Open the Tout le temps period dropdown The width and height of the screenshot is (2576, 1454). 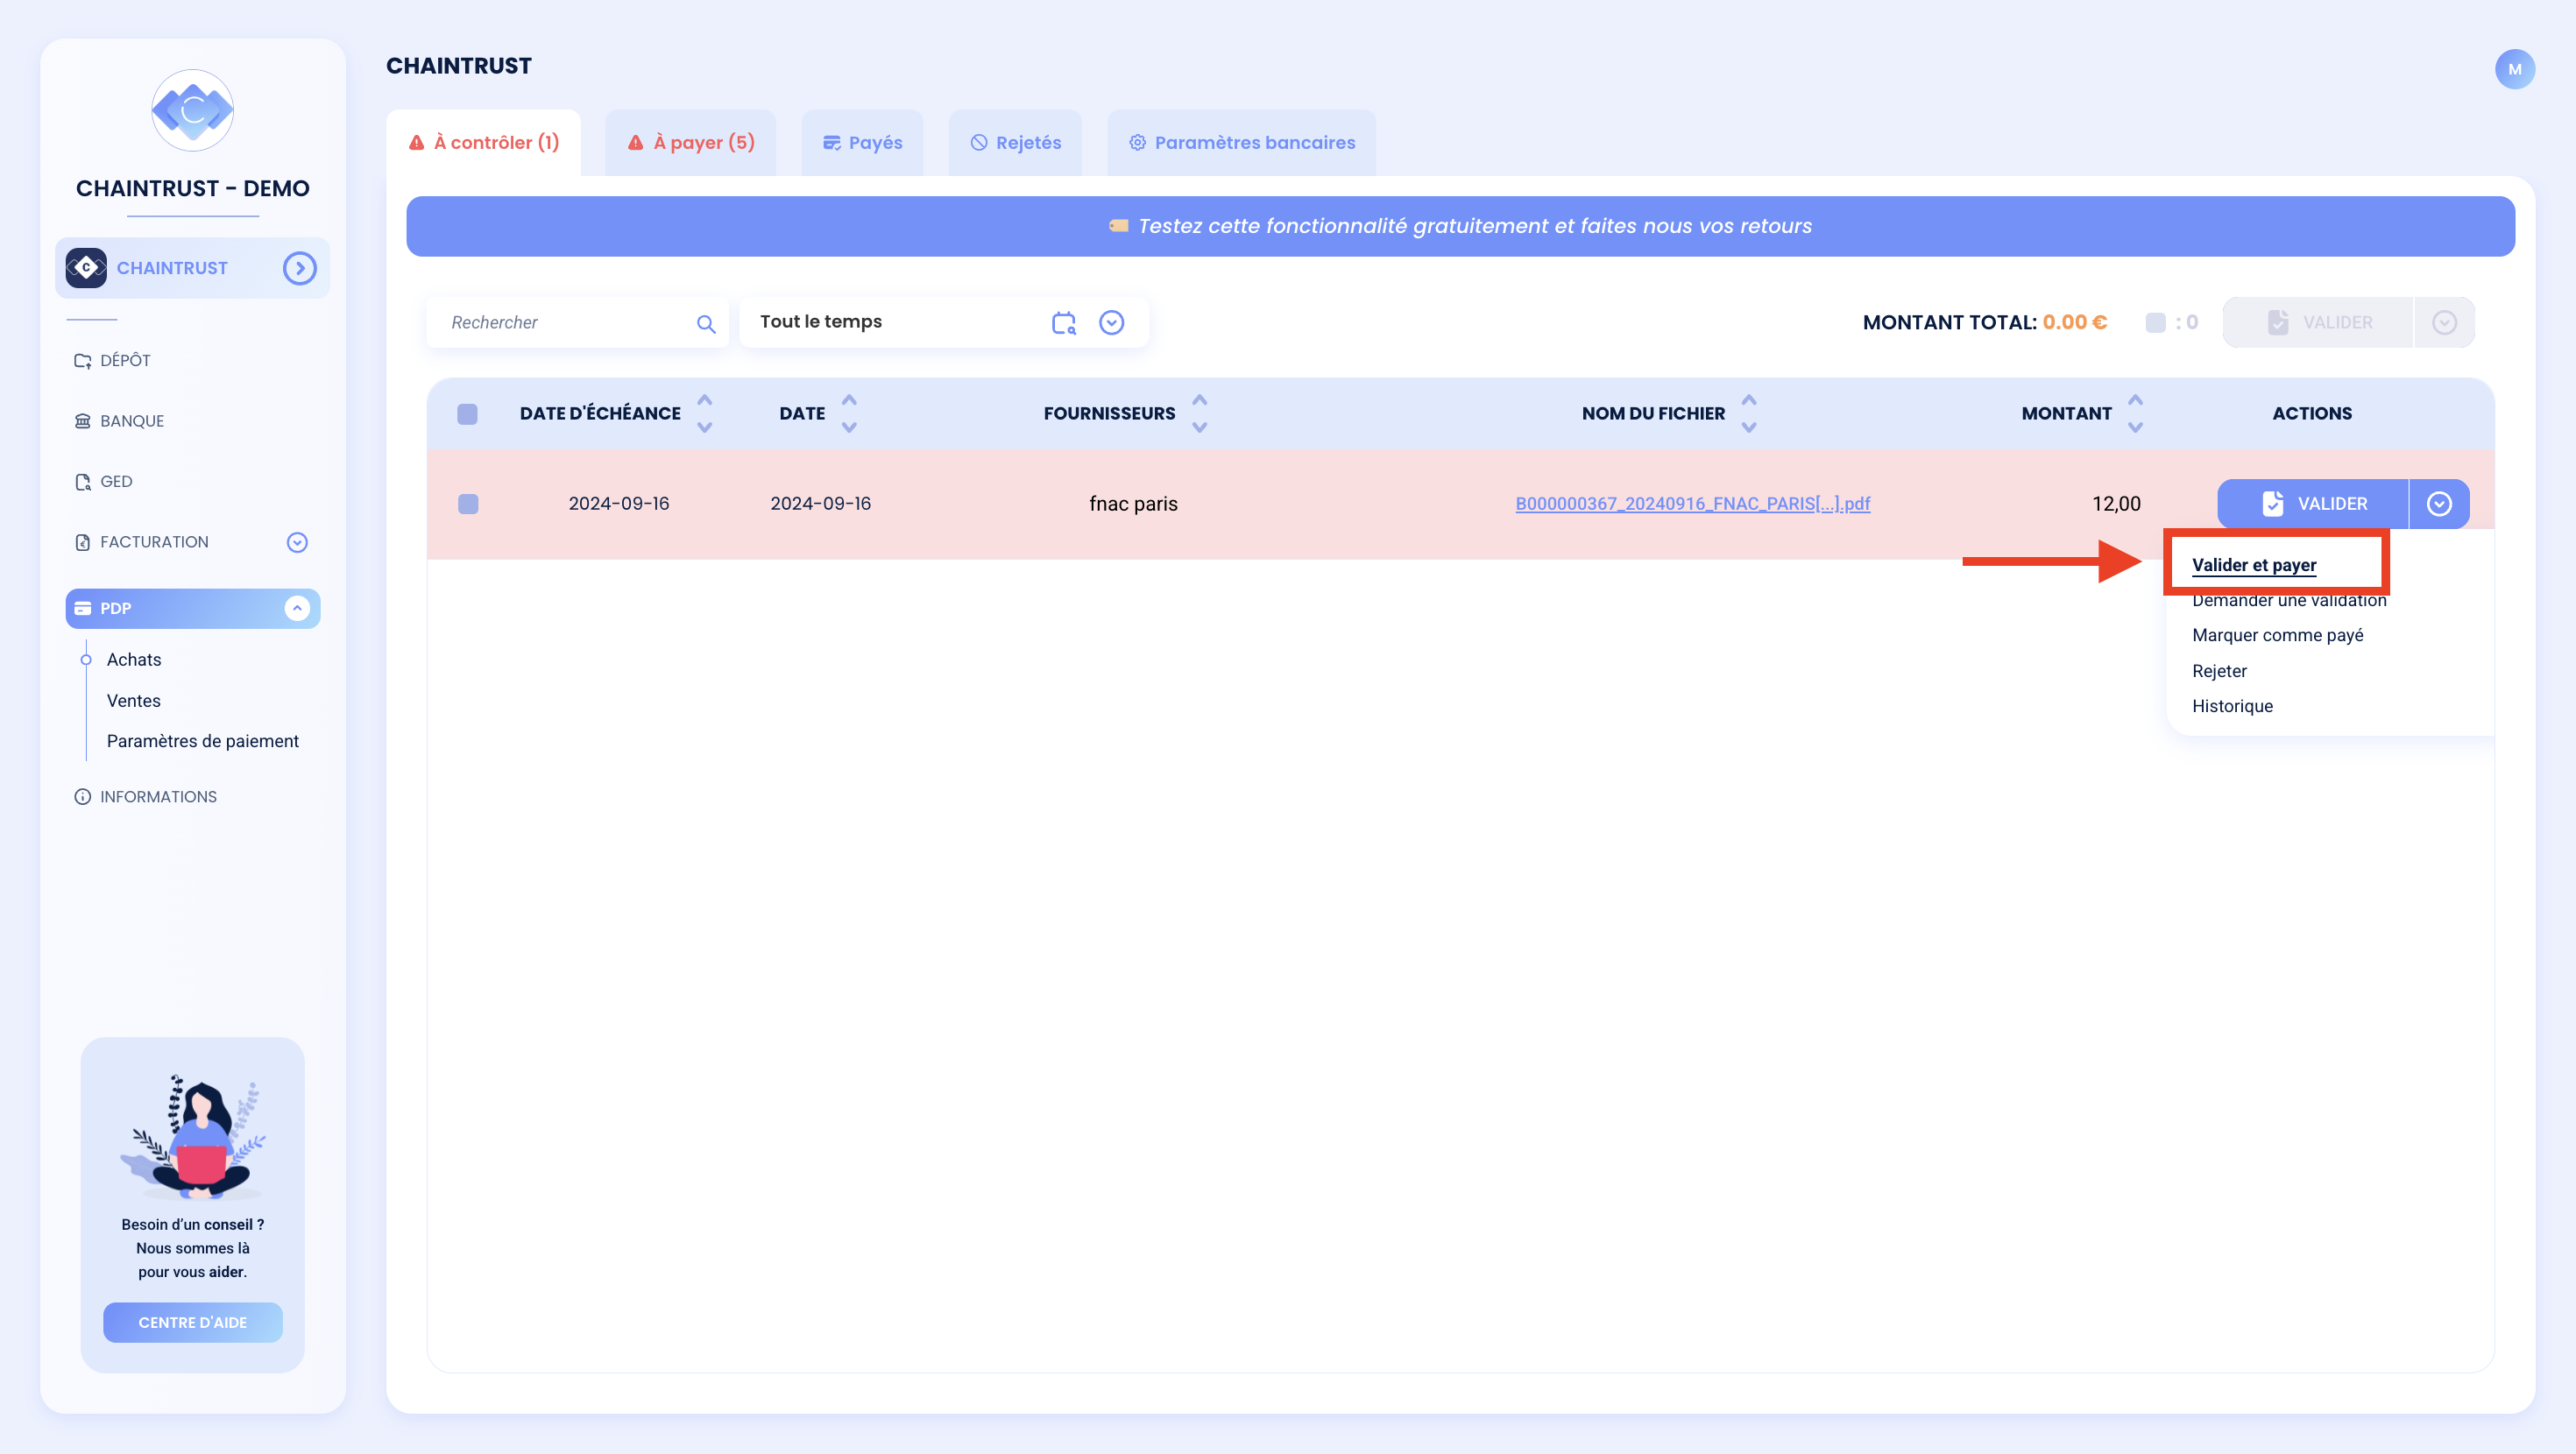[1111, 322]
